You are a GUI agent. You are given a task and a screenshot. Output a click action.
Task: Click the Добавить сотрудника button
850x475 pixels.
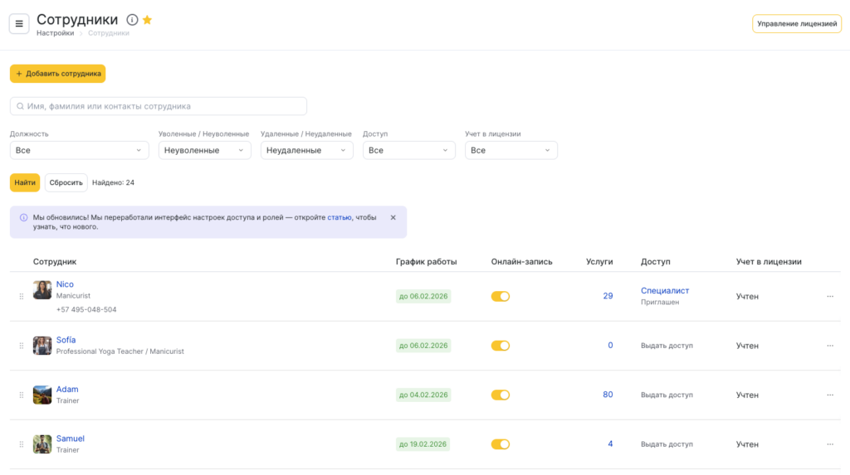click(x=57, y=74)
